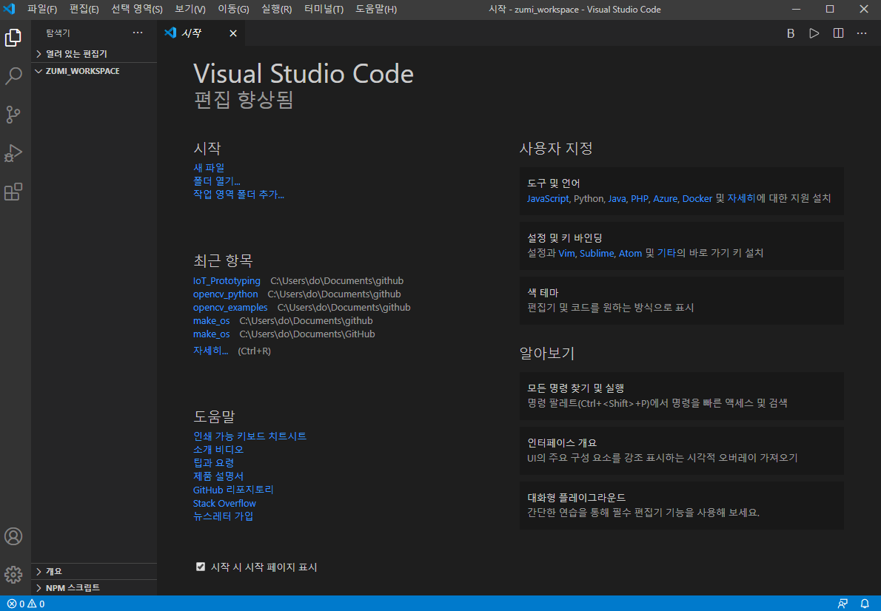The height and width of the screenshot is (611, 881).
Task: Open the Manage gear icon
Action: coord(13,575)
